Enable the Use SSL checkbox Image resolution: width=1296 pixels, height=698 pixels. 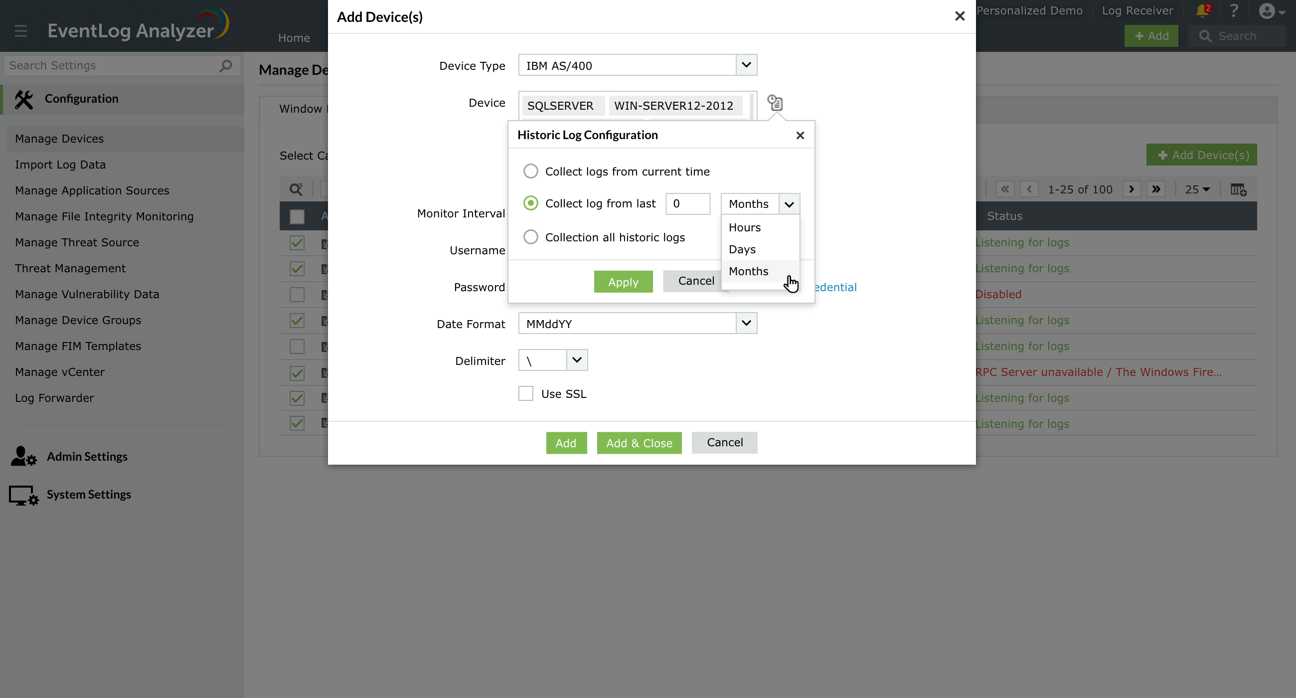pos(525,393)
